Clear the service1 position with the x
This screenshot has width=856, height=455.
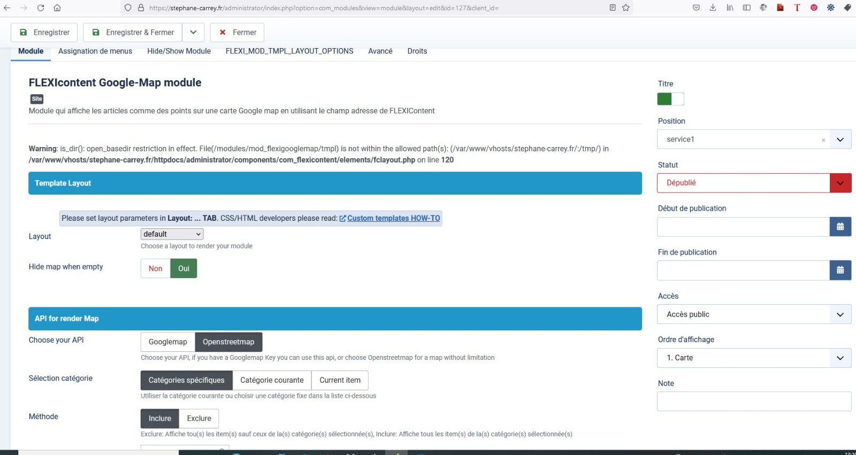click(823, 140)
